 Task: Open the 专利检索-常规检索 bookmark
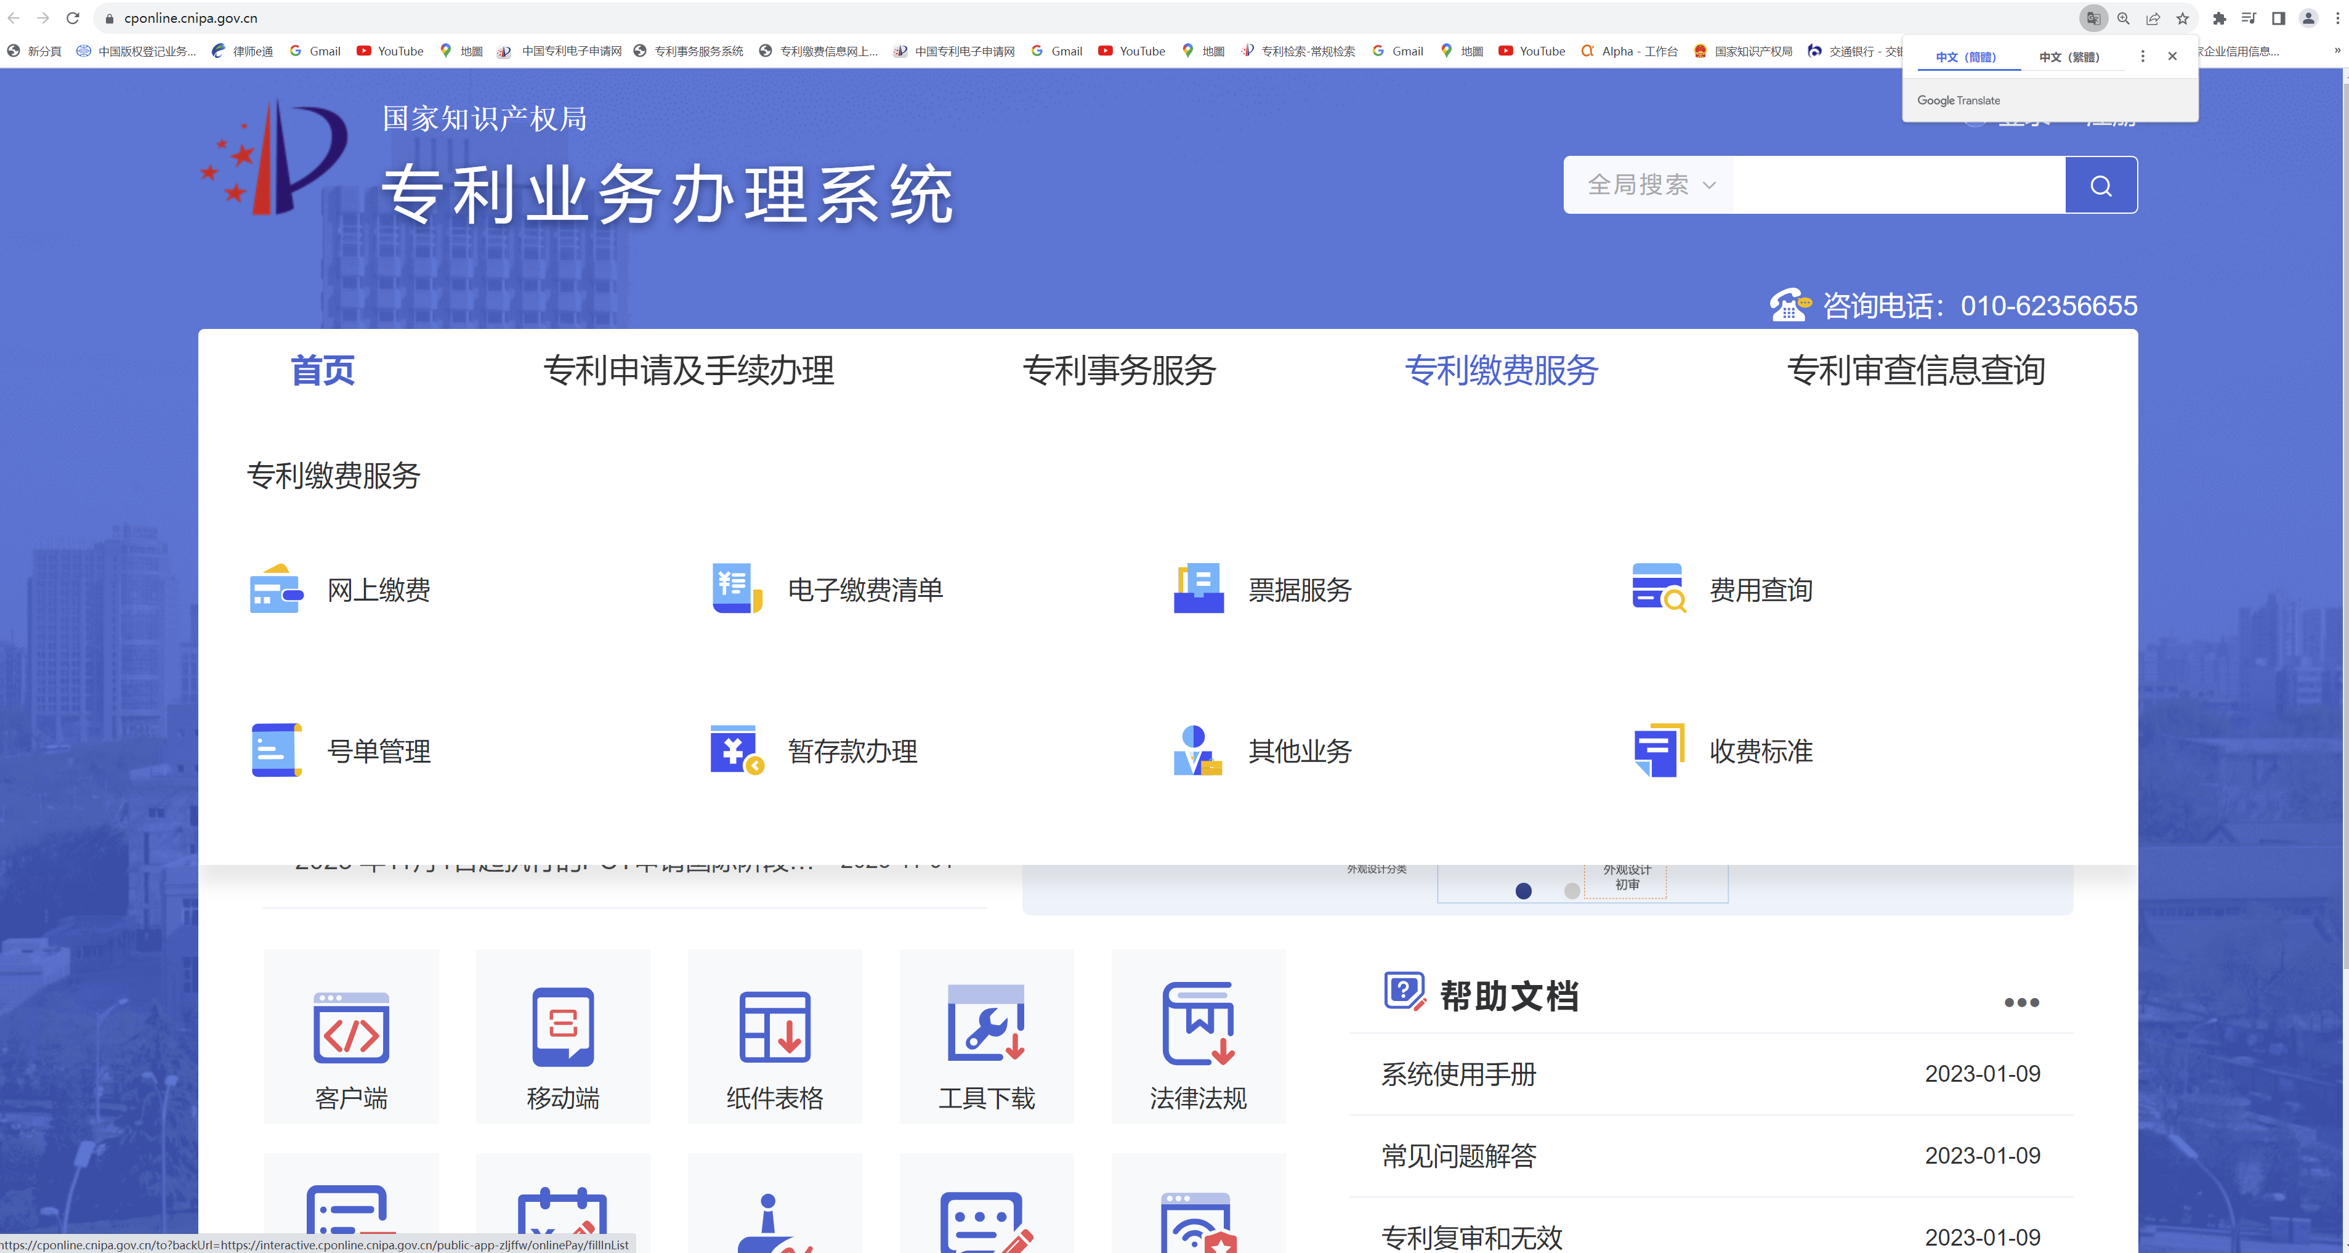[1298, 51]
